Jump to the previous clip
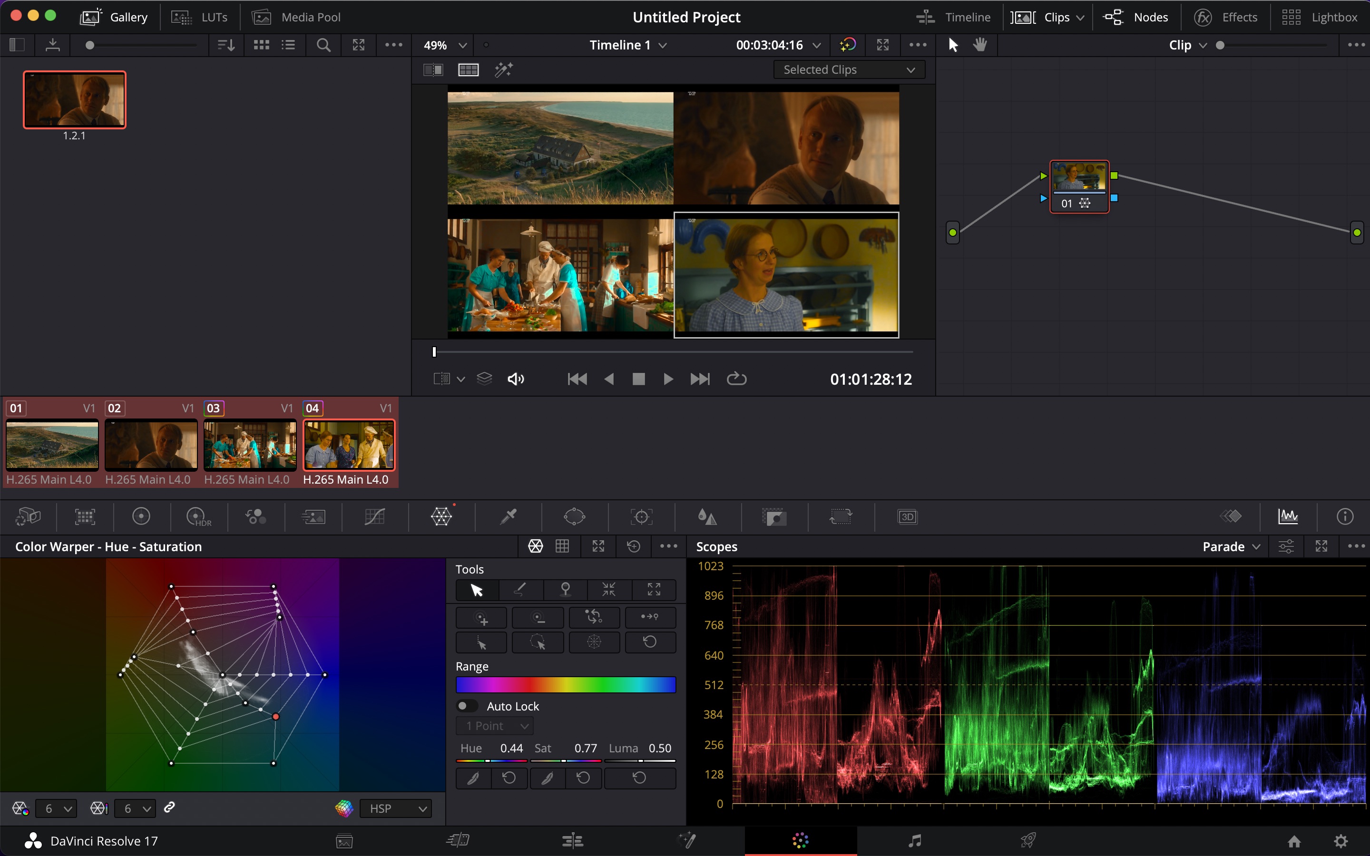1370x856 pixels. tap(577, 379)
